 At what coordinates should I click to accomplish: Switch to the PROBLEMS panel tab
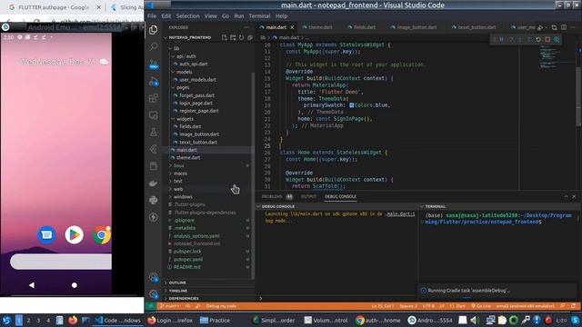coord(272,196)
